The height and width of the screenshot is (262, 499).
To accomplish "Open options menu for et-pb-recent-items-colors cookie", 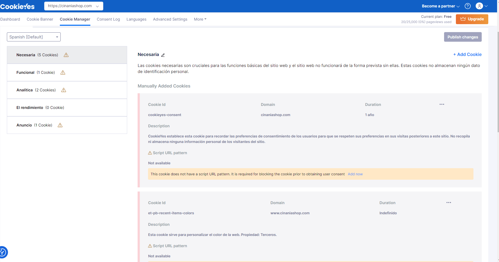I will click(x=449, y=202).
